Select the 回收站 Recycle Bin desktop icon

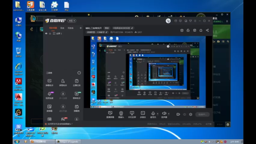coord(19,52)
